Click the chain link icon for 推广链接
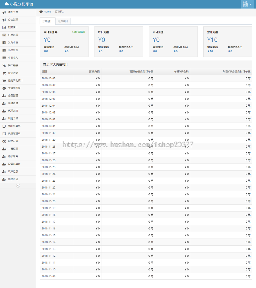 point(4,65)
